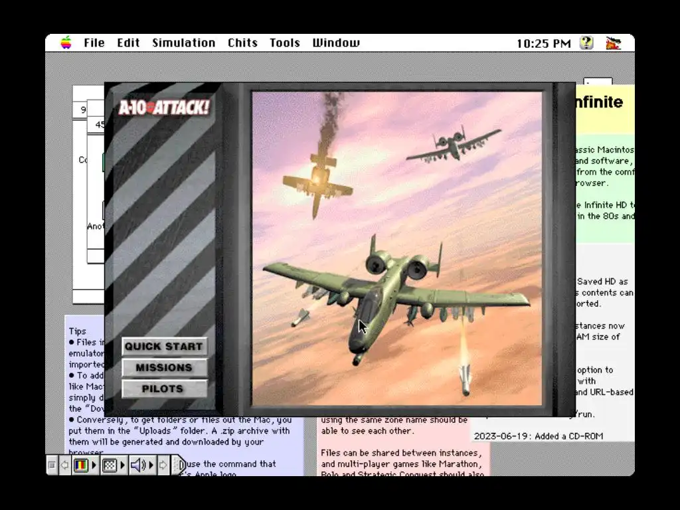680x510 pixels.
Task: Open the Pilots screen
Action: coord(164,389)
